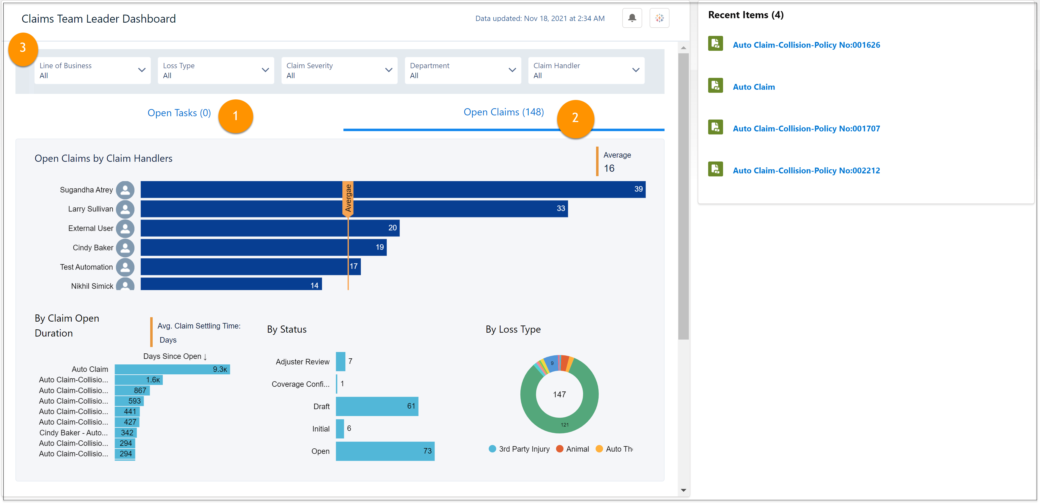Click the Days Since Open sort header
Image resolution: width=1040 pixels, height=503 pixels.
point(175,356)
